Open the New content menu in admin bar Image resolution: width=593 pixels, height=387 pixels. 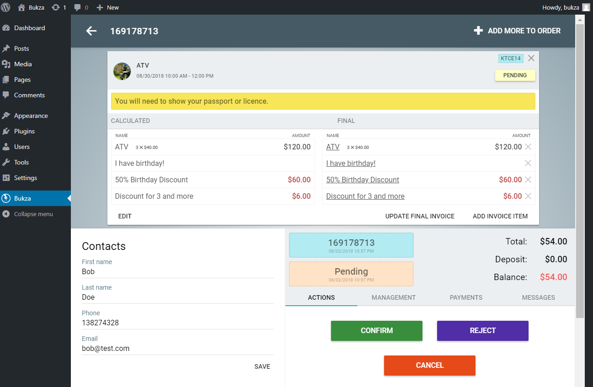[108, 7]
